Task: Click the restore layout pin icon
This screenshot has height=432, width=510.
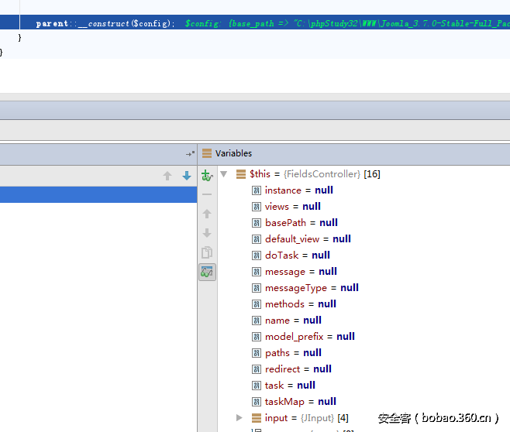Action: point(190,154)
